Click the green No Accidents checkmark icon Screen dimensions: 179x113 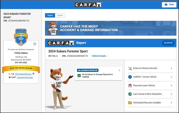79,75
